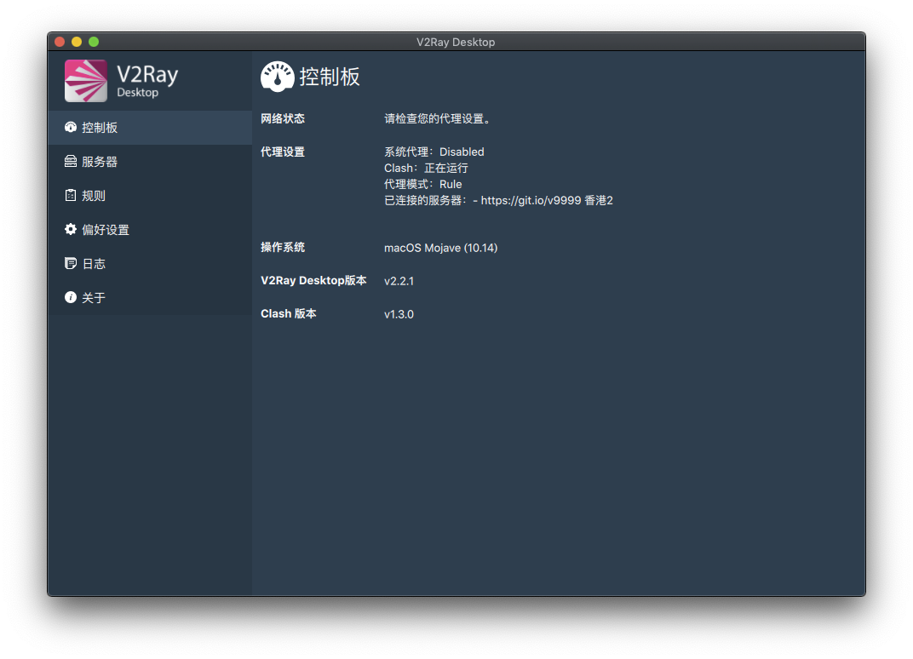The height and width of the screenshot is (659, 913).
Task: Click the 操作系统 label
Action: [x=283, y=248]
